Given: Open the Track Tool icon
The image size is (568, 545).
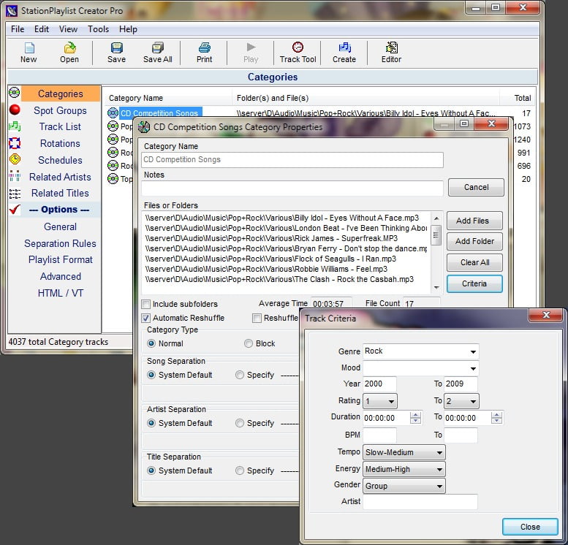Looking at the screenshot, I should pyautogui.click(x=298, y=47).
